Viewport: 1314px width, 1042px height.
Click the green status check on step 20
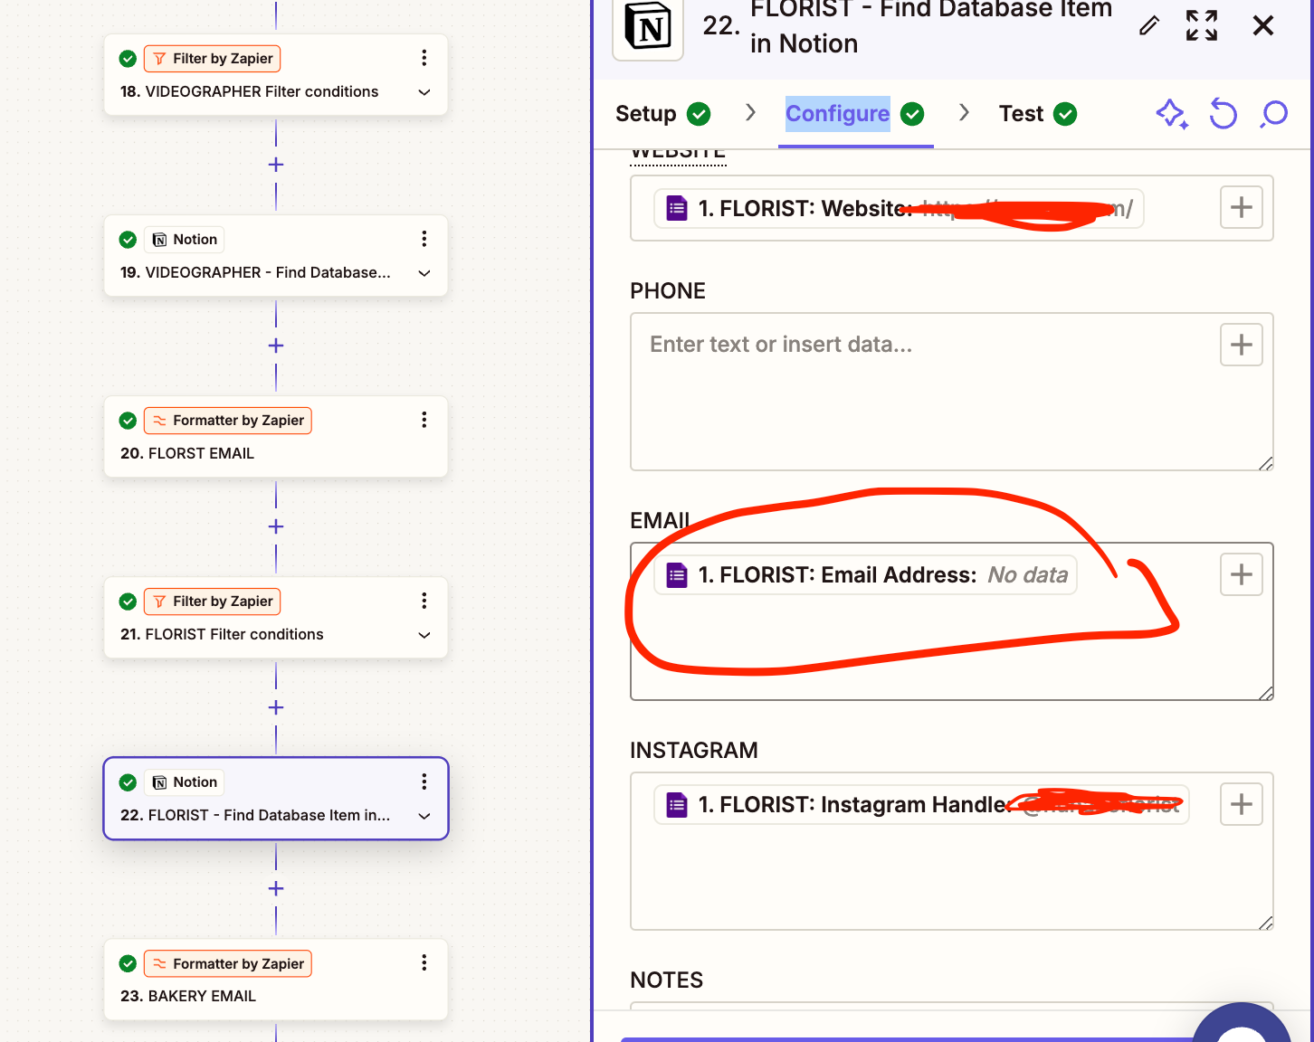click(x=128, y=421)
